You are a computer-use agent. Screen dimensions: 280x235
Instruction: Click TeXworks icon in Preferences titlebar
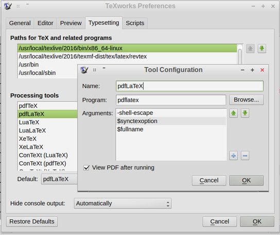pos(8,6)
